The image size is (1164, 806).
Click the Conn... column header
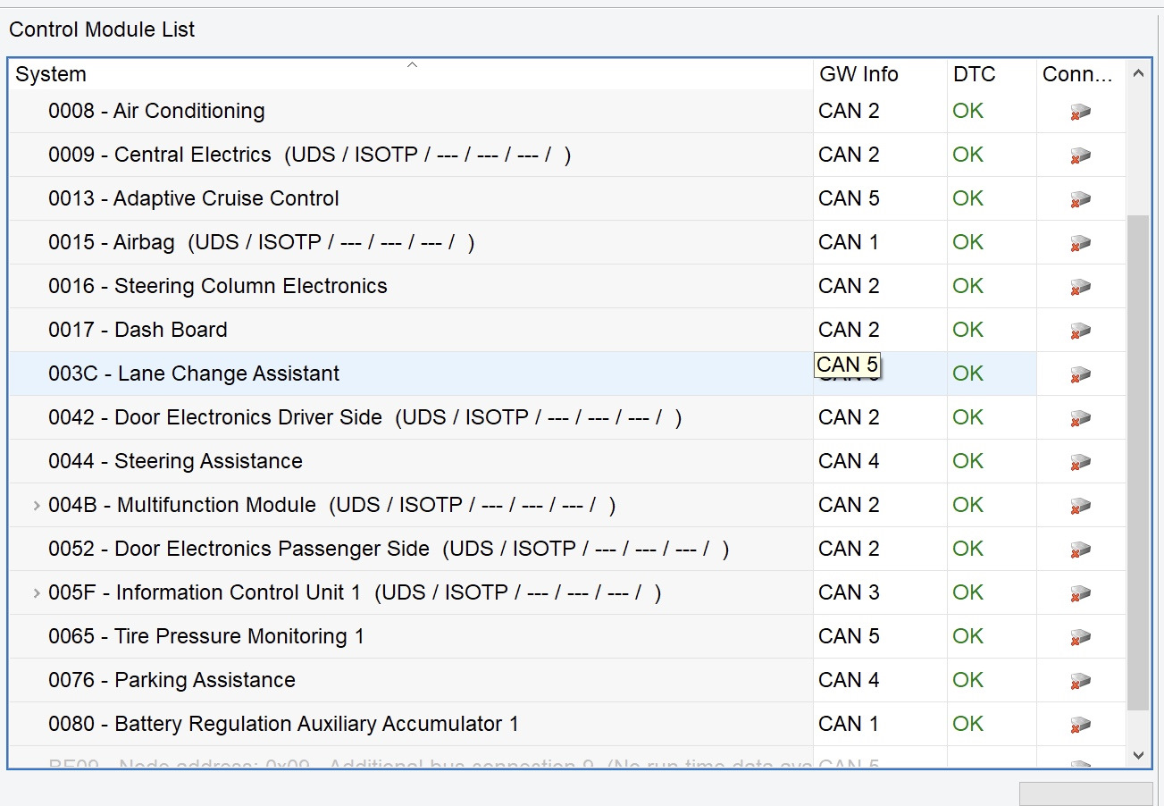[x=1077, y=74]
